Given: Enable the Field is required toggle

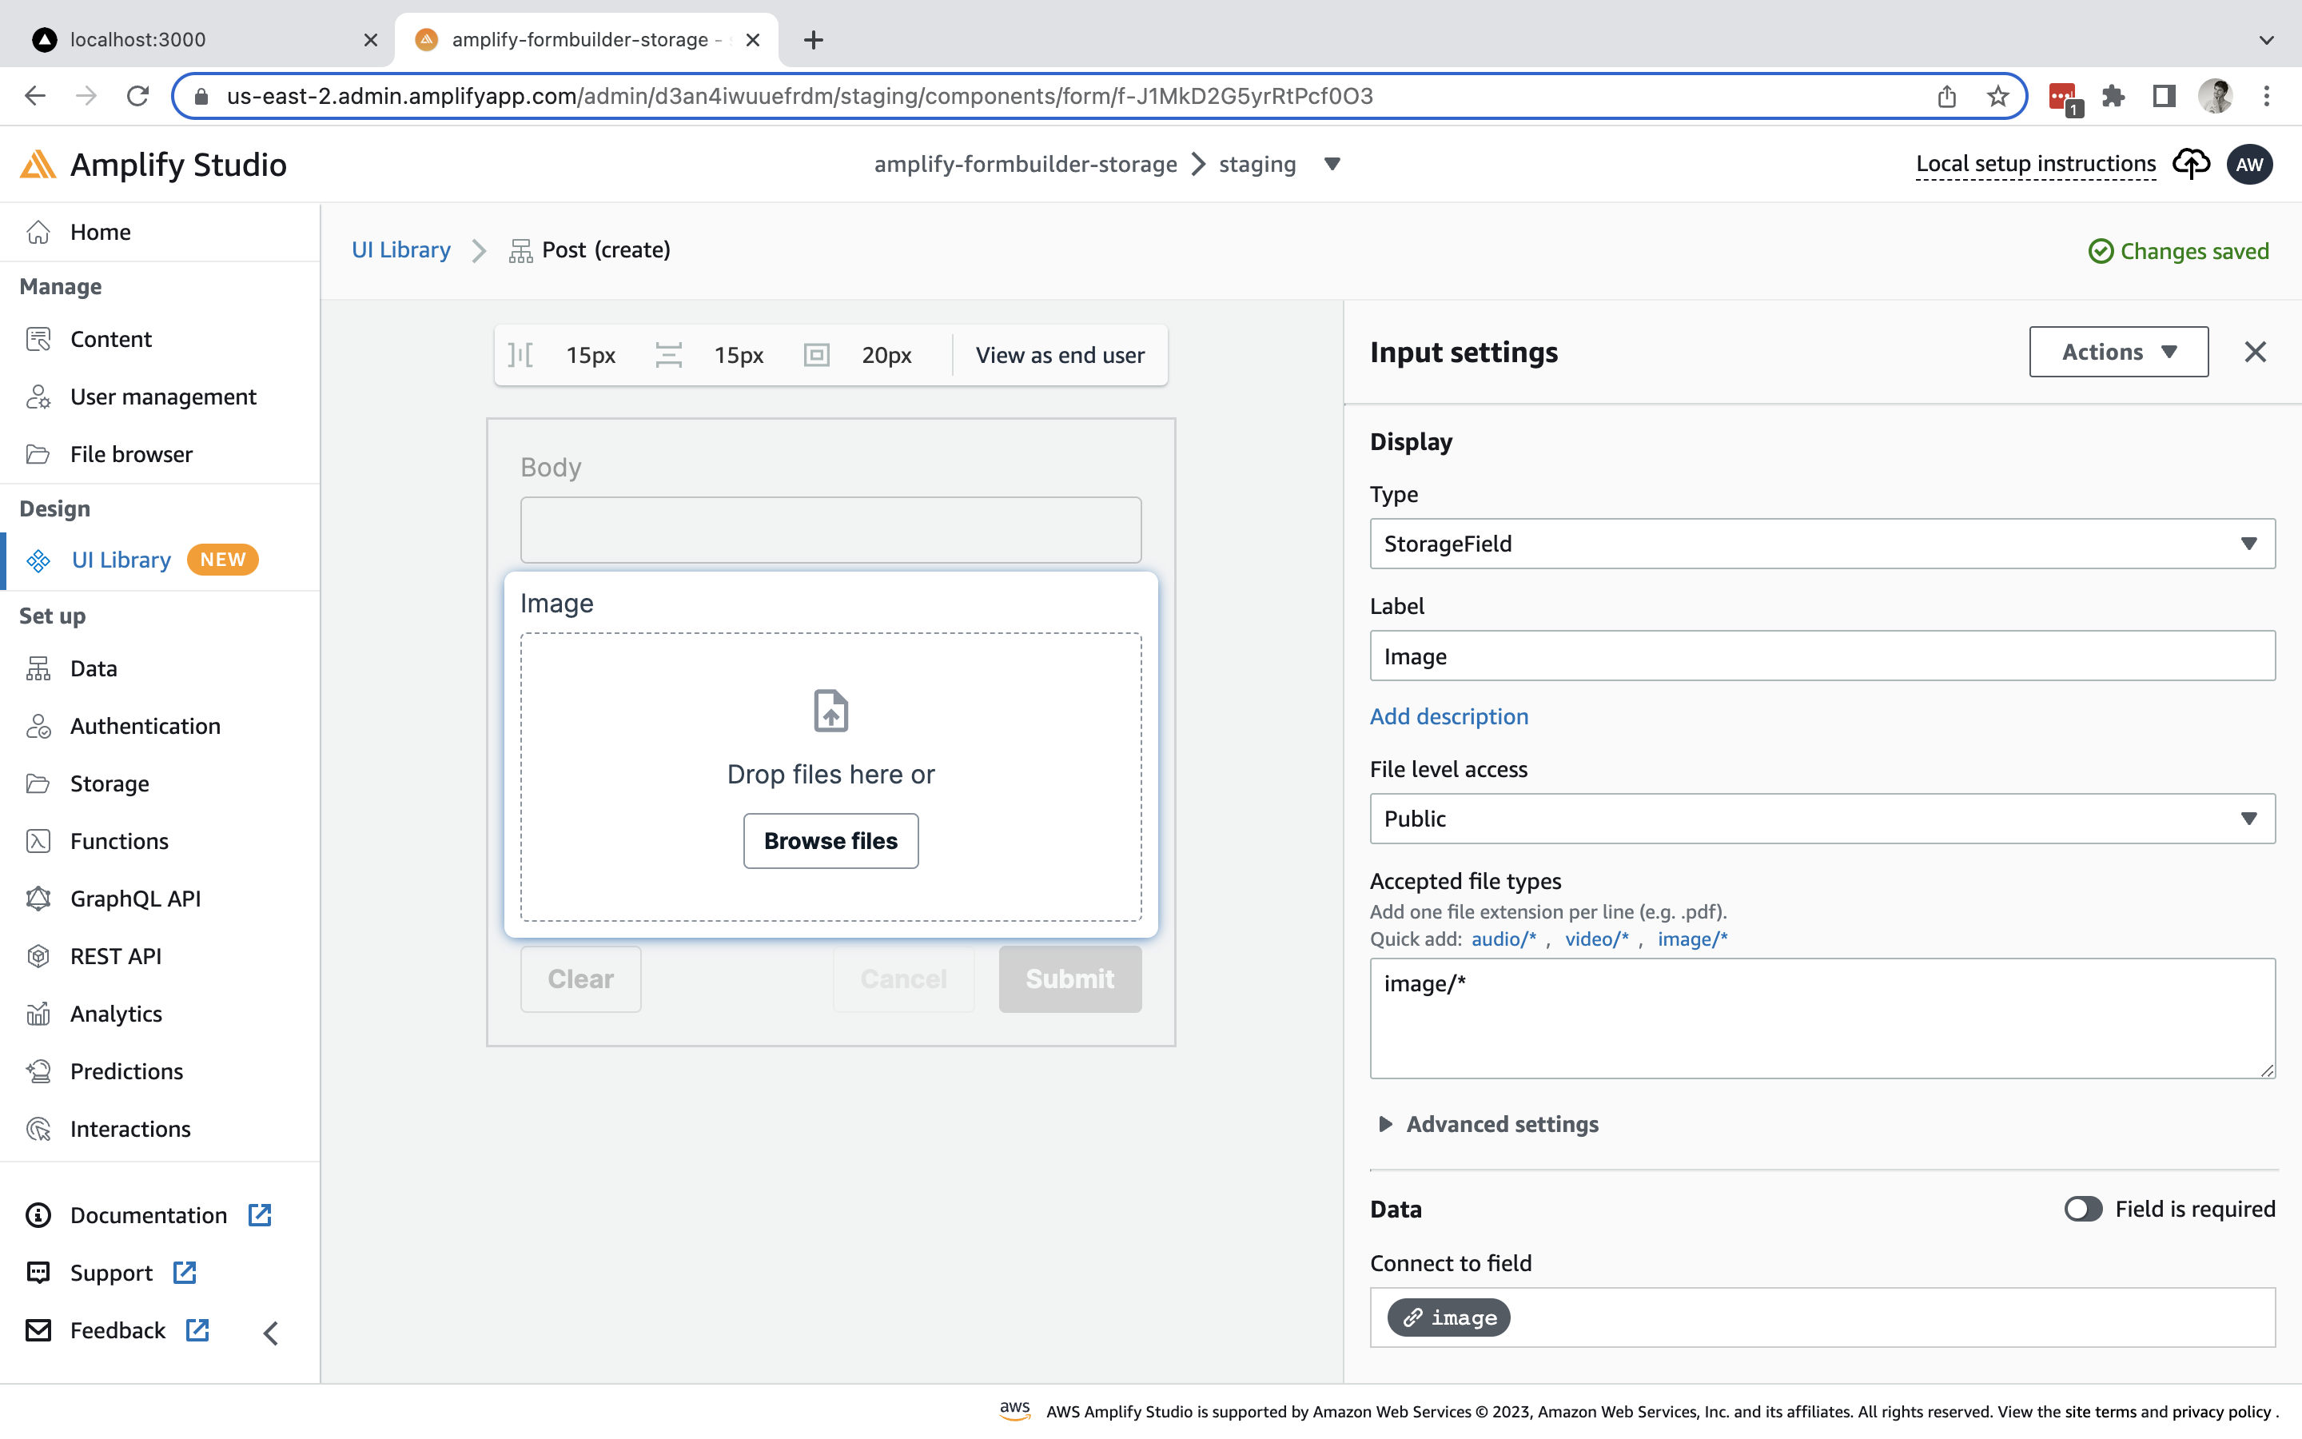Looking at the screenshot, I should click(2083, 1209).
